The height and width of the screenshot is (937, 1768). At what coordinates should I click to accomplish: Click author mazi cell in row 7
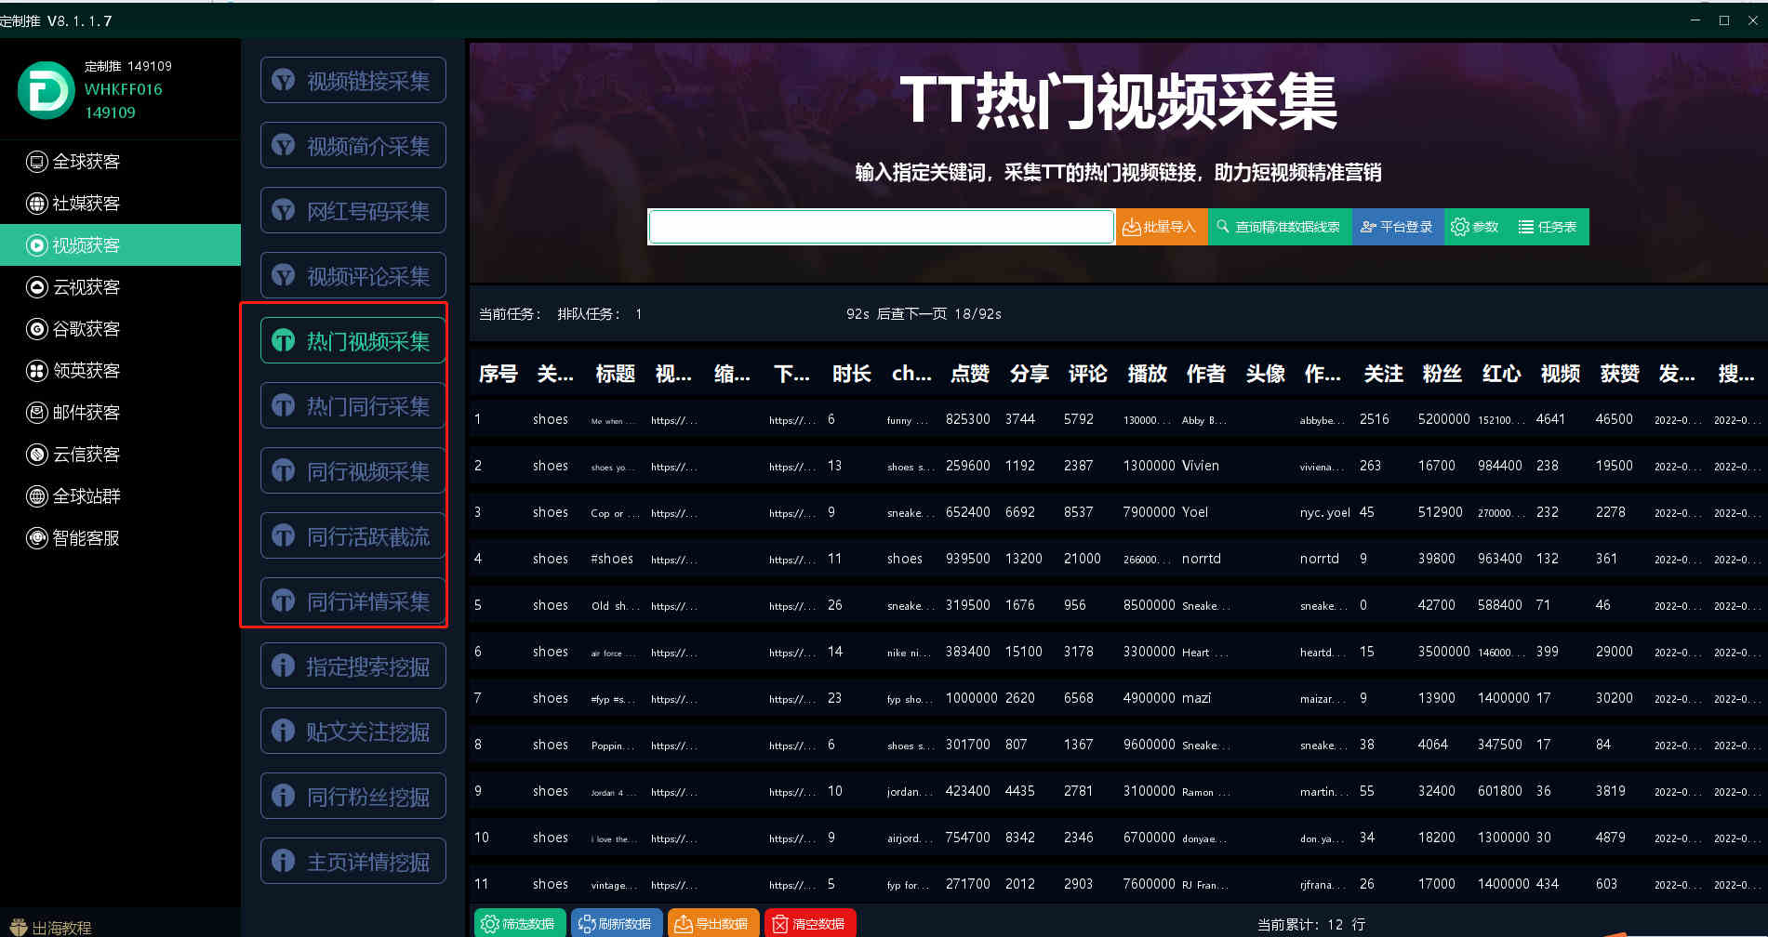coord(1197,698)
